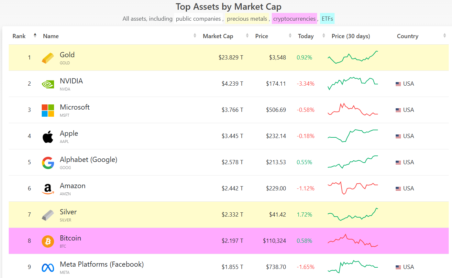Screen dimensions: 452x278
Task: Open the Silver asset page
Action: 68,212
